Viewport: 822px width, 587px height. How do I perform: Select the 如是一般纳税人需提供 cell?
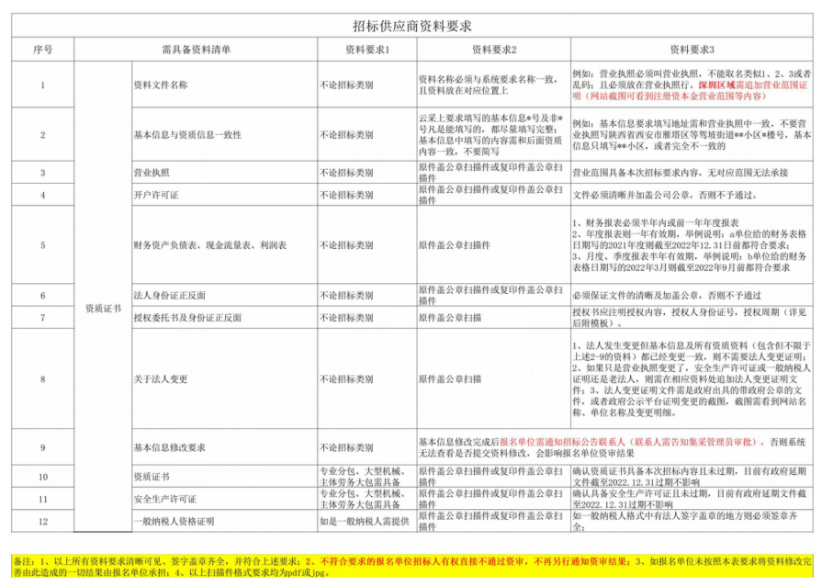click(367, 521)
